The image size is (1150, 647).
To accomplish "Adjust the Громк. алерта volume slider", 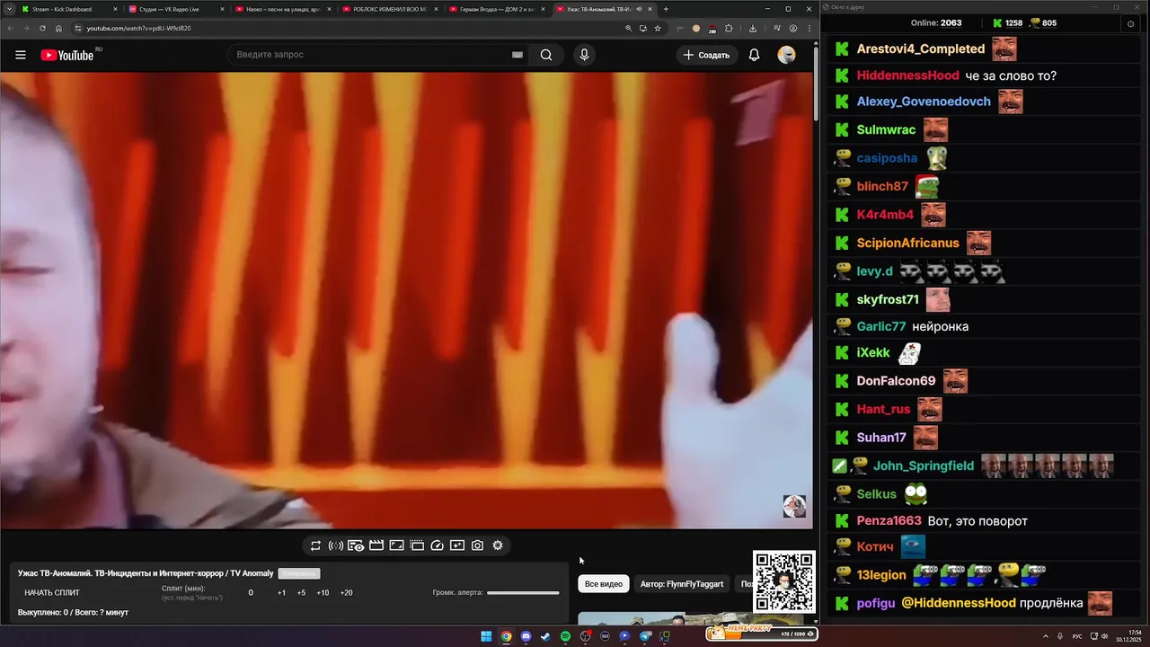I will point(523,593).
